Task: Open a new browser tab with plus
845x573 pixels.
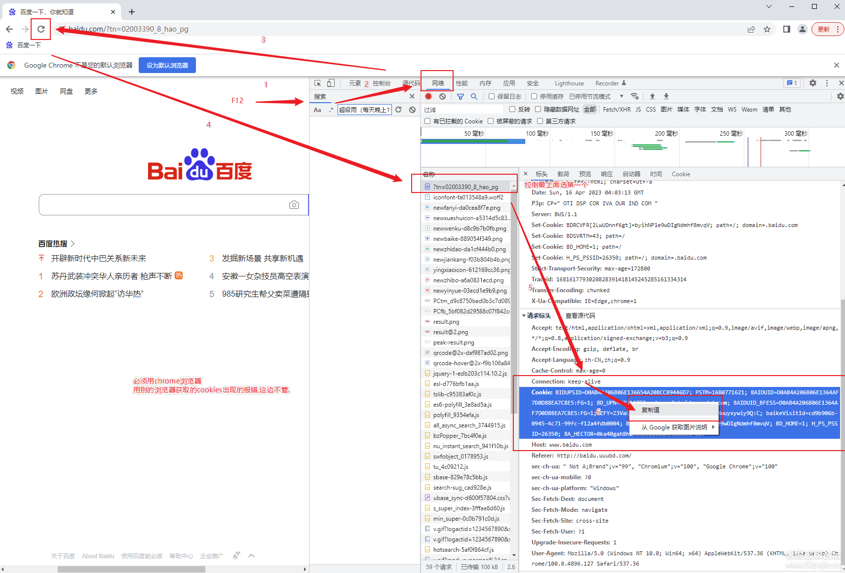Action: [132, 12]
